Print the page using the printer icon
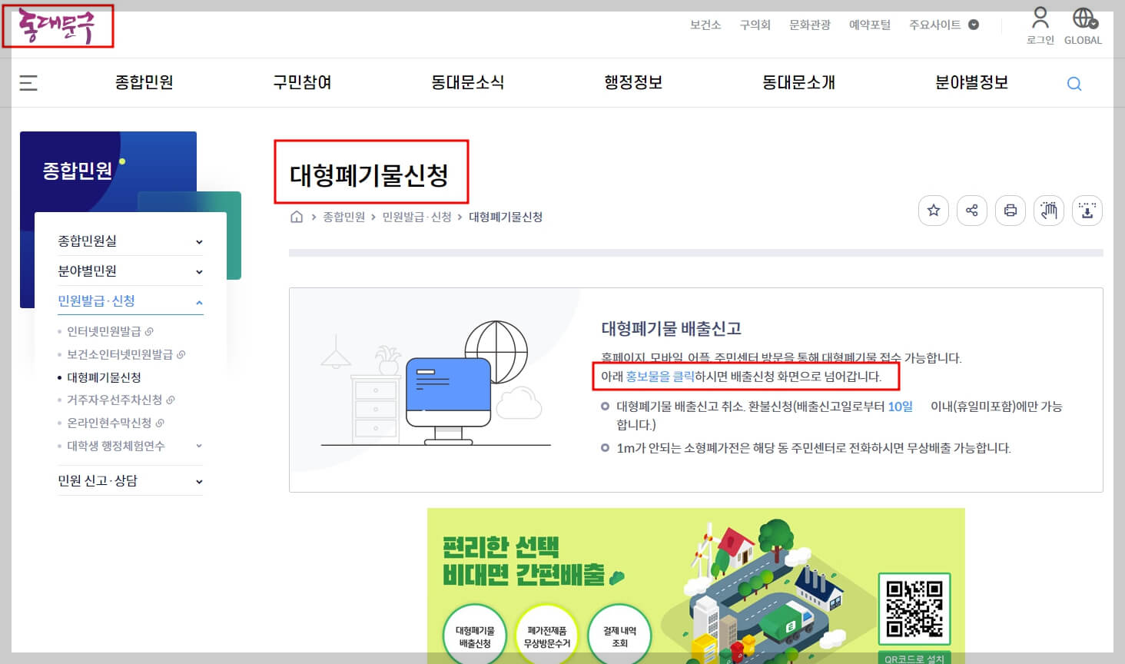 [x=1010, y=210]
